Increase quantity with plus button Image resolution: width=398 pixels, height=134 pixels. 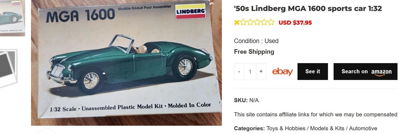[x=261, y=71]
